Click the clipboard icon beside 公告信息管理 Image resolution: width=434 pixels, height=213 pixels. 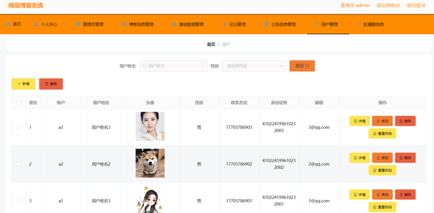click(266, 24)
